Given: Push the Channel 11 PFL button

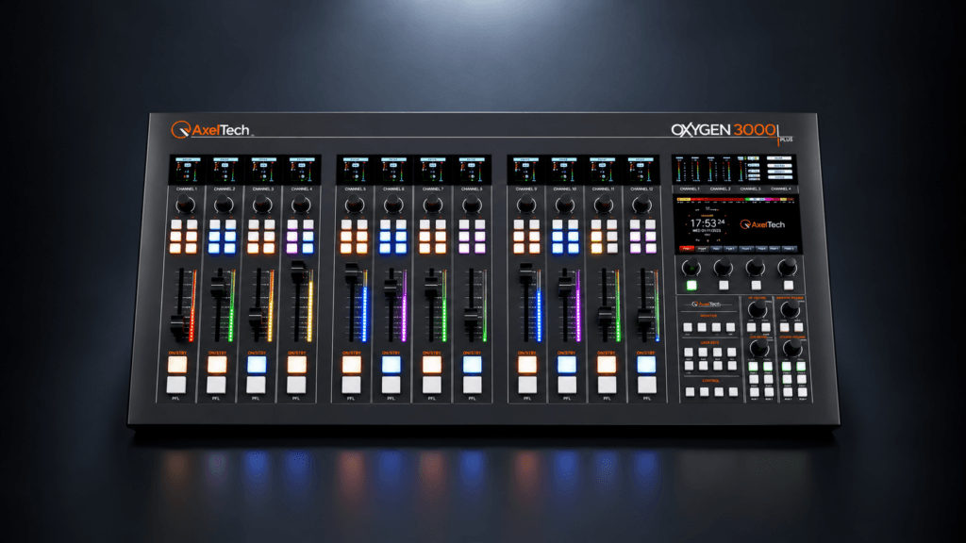Looking at the screenshot, I should click(608, 385).
